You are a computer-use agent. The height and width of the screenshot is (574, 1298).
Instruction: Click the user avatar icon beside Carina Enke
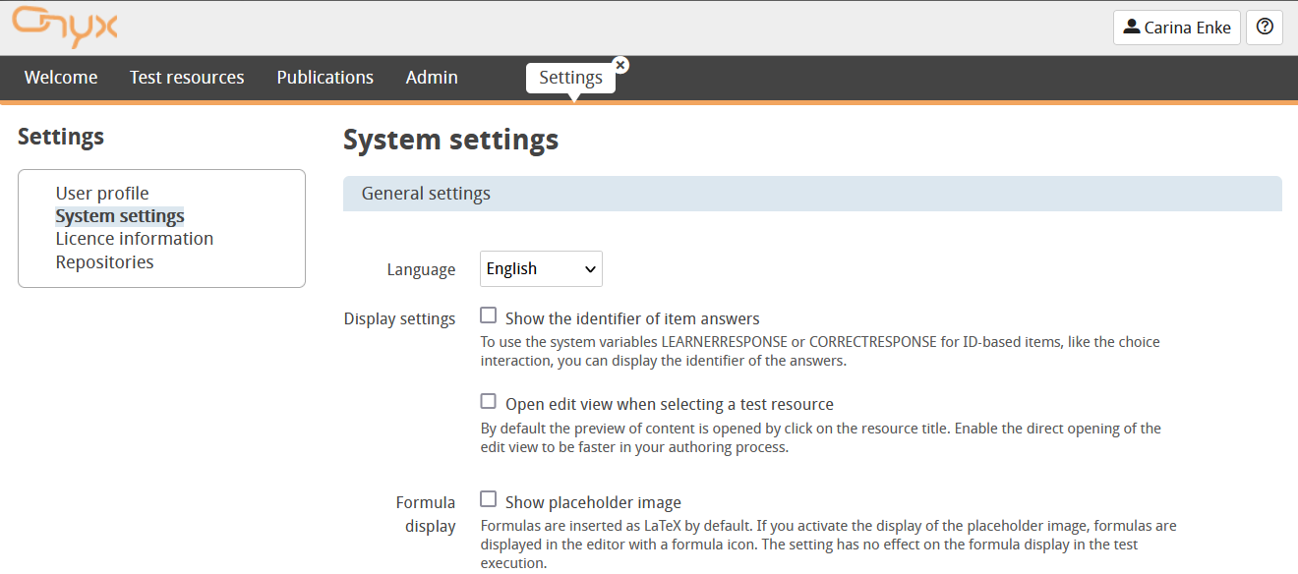(x=1131, y=28)
